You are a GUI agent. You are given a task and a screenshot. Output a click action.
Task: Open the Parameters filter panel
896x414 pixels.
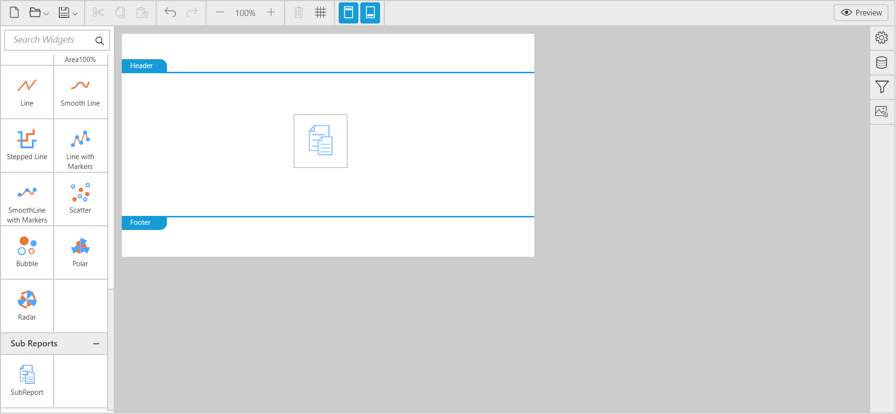click(x=882, y=87)
